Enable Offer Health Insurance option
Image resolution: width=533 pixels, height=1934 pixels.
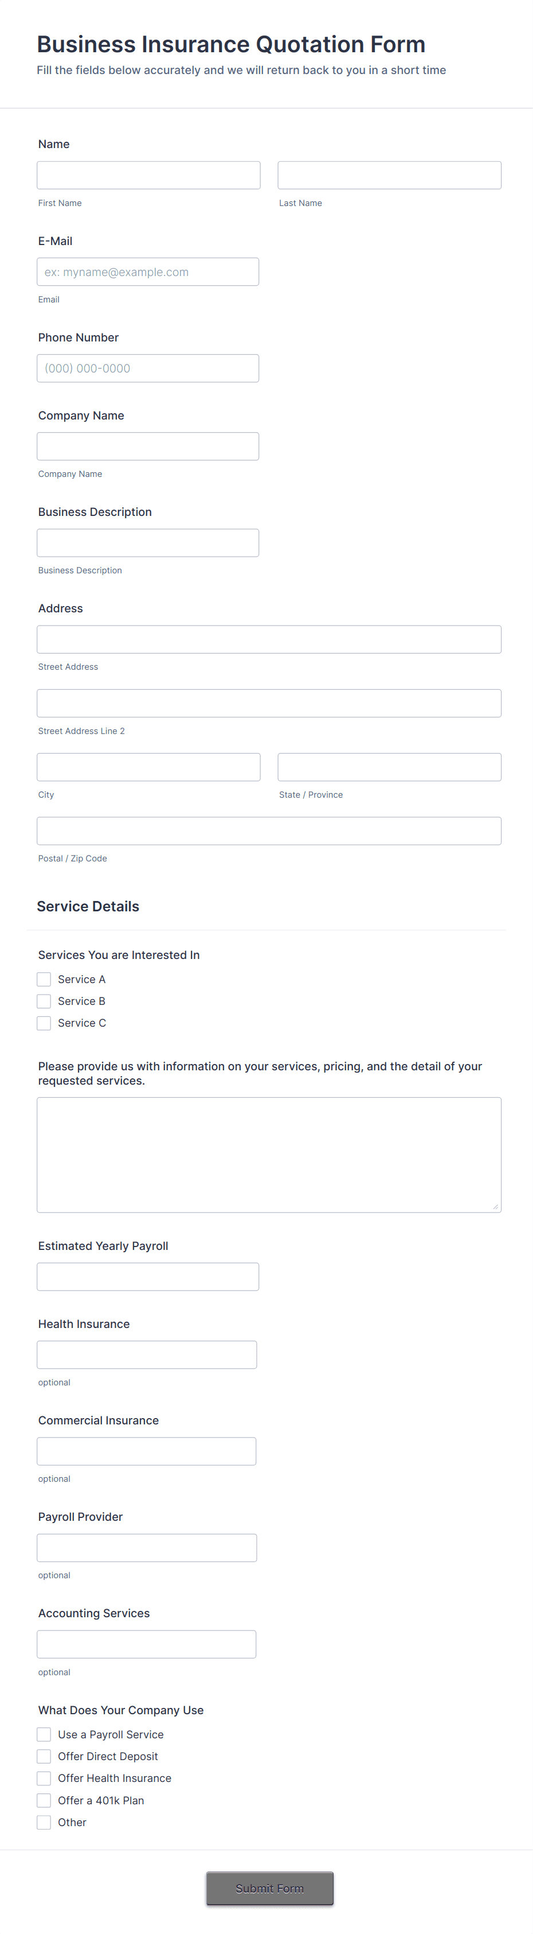click(44, 1778)
